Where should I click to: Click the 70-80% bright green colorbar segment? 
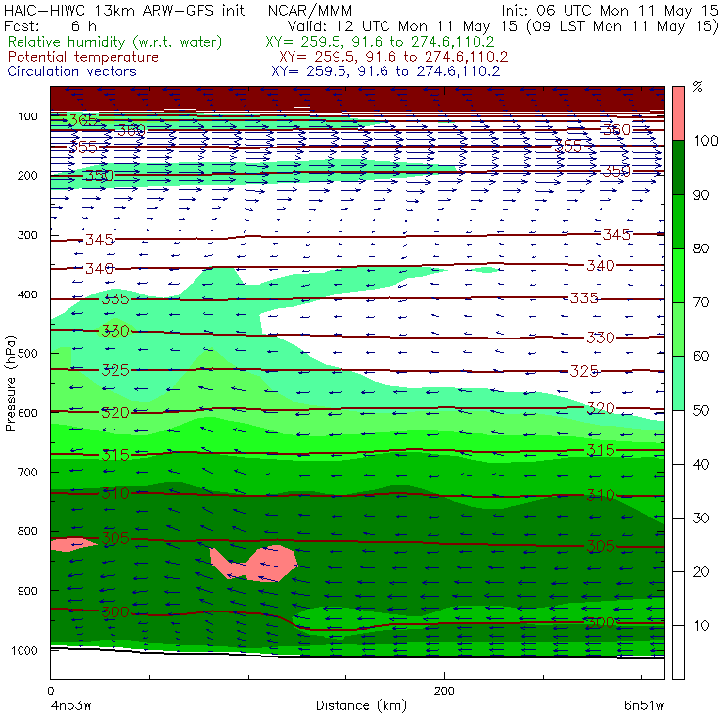(x=678, y=275)
